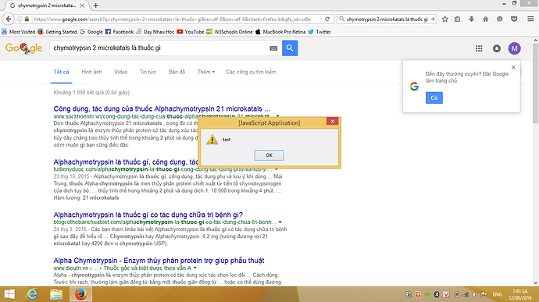The image size is (539, 302).
Task: Open Firefox downloads arrow icon
Action: point(471,20)
